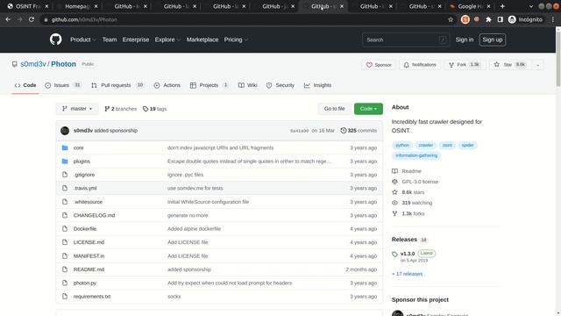Viewport: 561px width, 316px height.
Task: Click the plugins folder icon
Action: pos(65,162)
